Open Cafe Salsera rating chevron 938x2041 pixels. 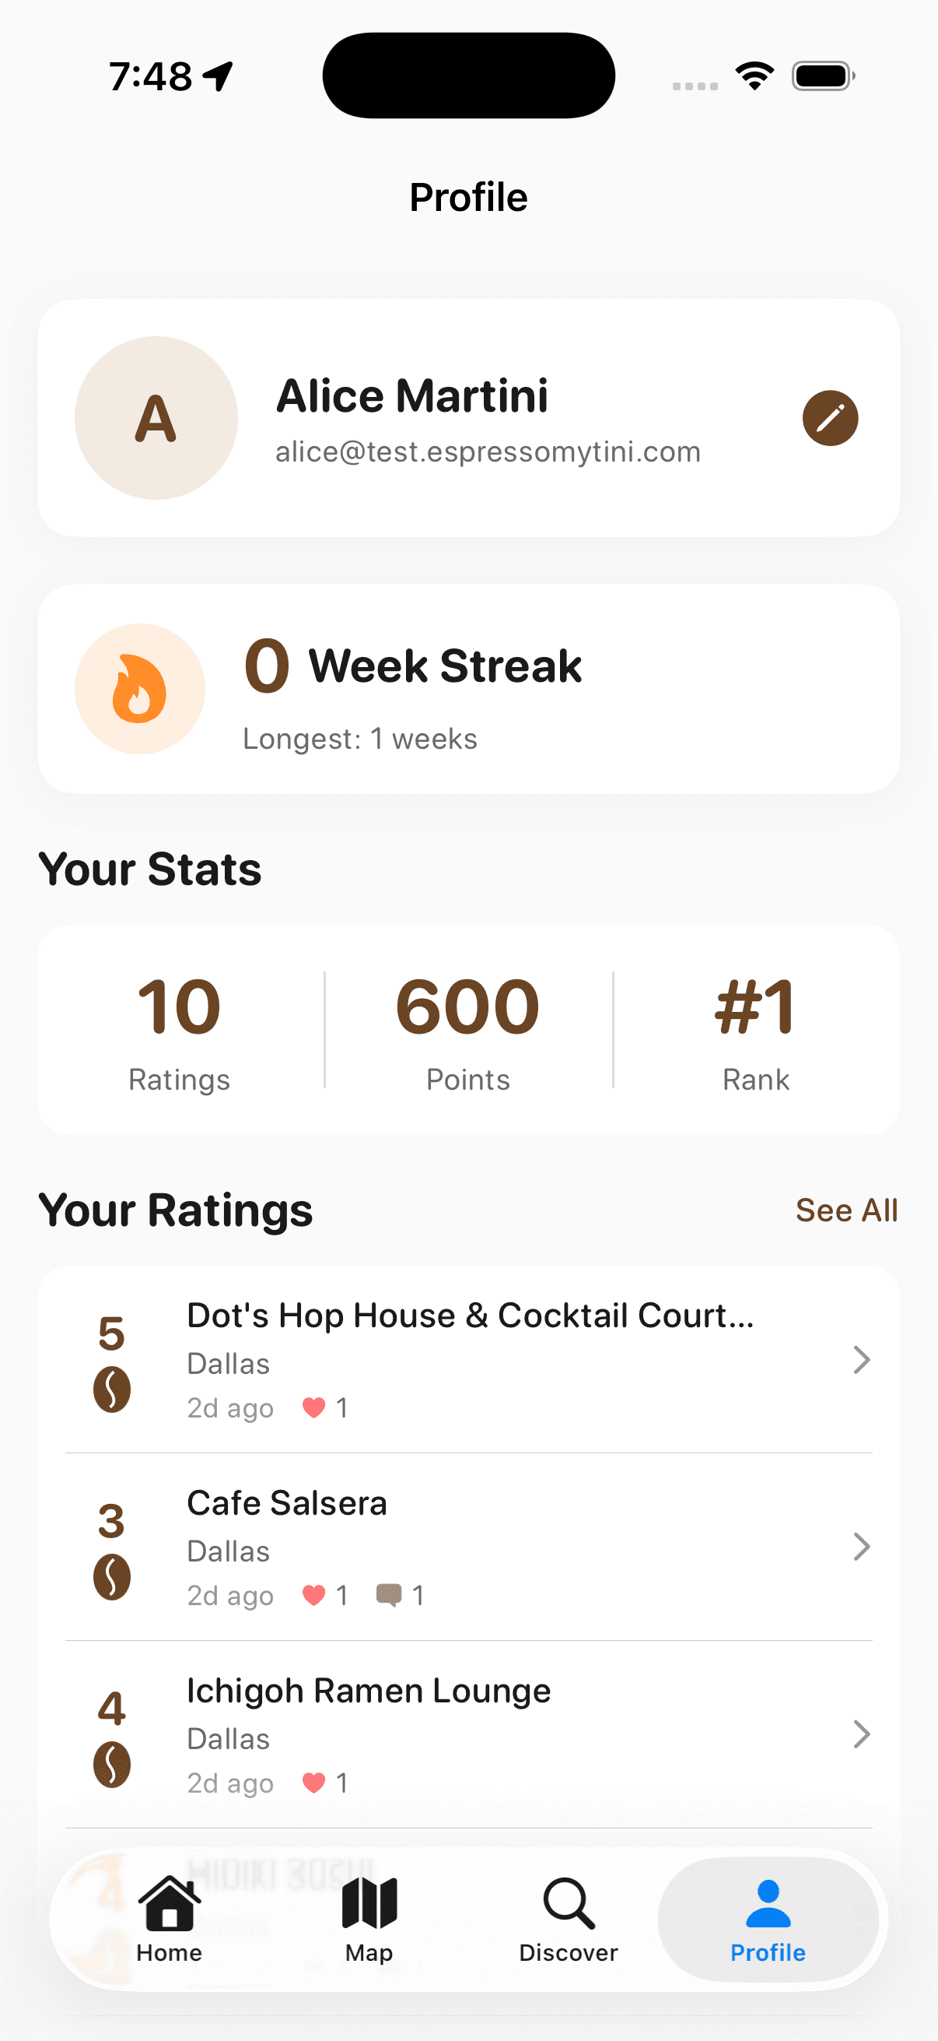coord(861,1547)
